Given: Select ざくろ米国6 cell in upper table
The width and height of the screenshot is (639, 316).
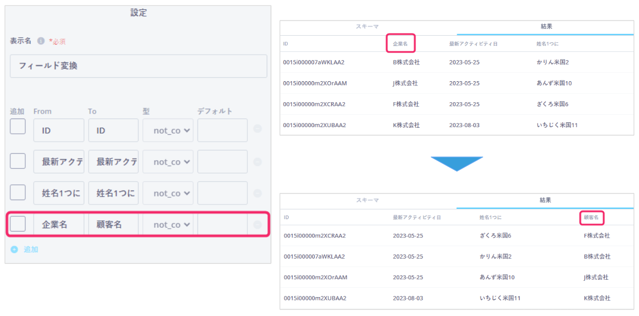Looking at the screenshot, I should [x=552, y=104].
